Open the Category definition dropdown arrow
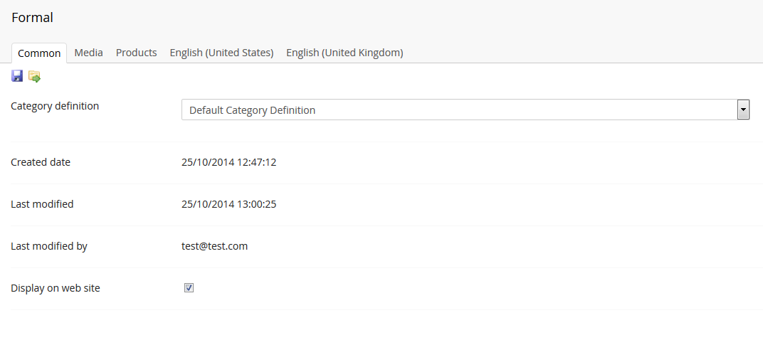 [x=743, y=110]
